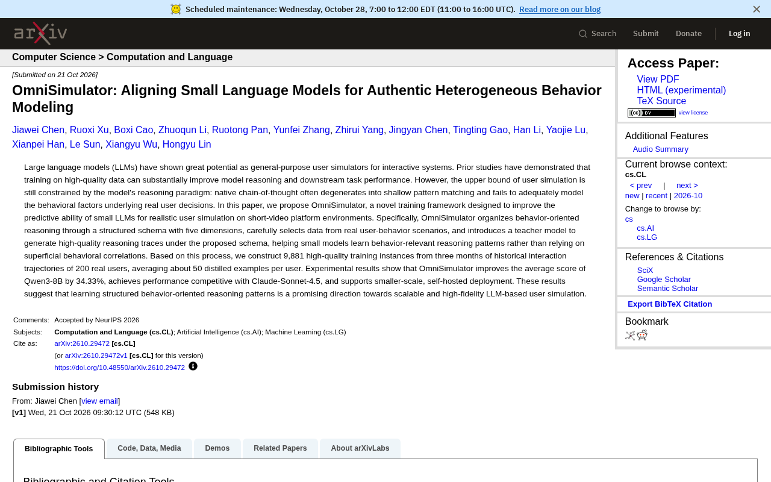Viewport: 771px width, 482px height.
Task: Browse recent cs.CL submissions
Action: tap(657, 196)
